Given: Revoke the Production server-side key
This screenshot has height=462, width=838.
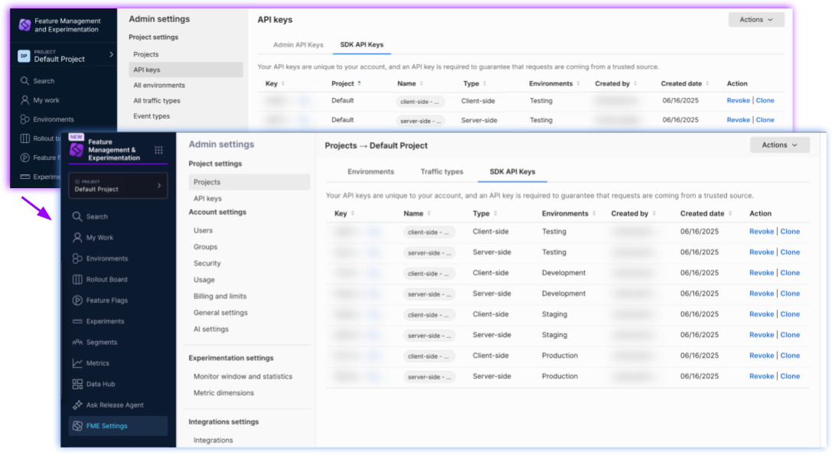Looking at the screenshot, I should tap(762, 376).
